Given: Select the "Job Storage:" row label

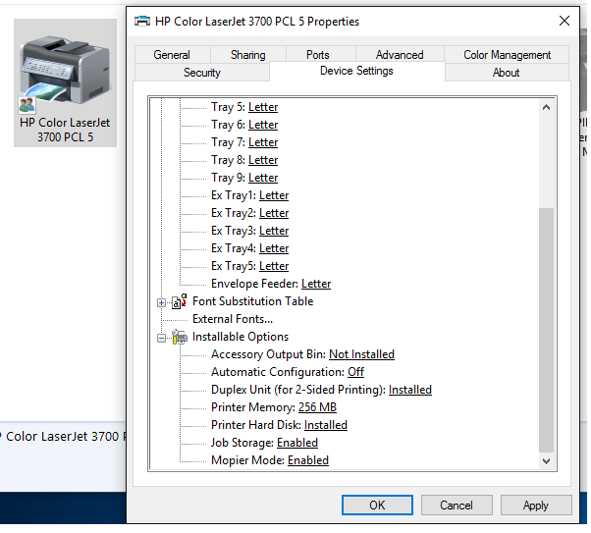Looking at the screenshot, I should pos(242,443).
